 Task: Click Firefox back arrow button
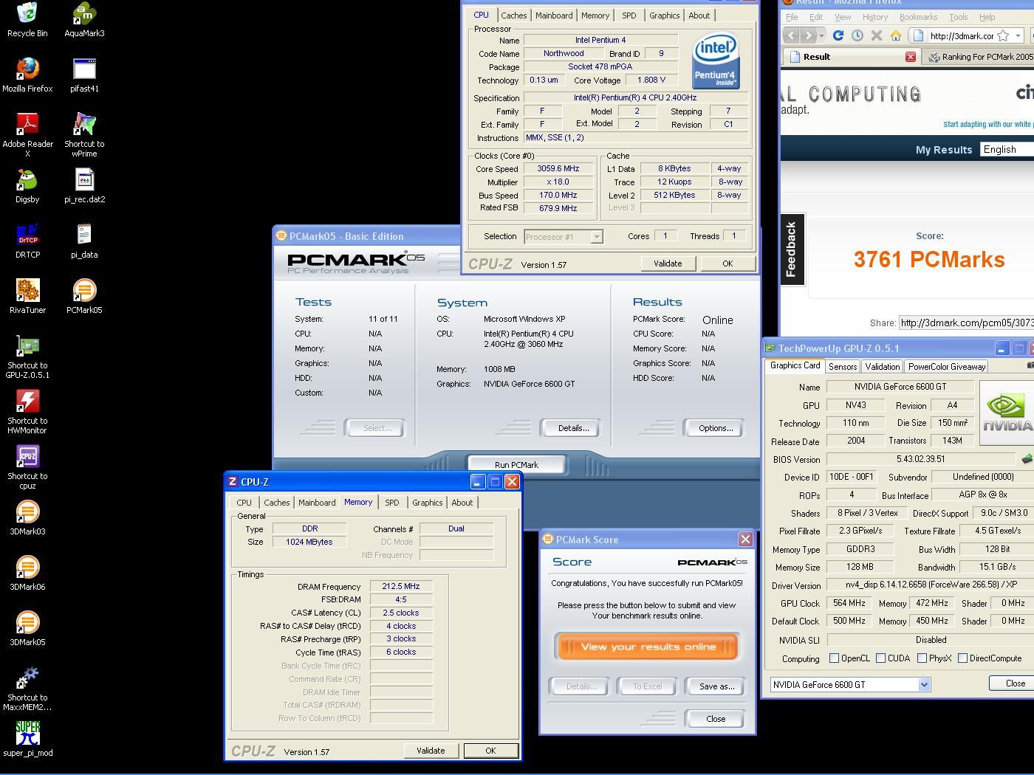(x=791, y=35)
